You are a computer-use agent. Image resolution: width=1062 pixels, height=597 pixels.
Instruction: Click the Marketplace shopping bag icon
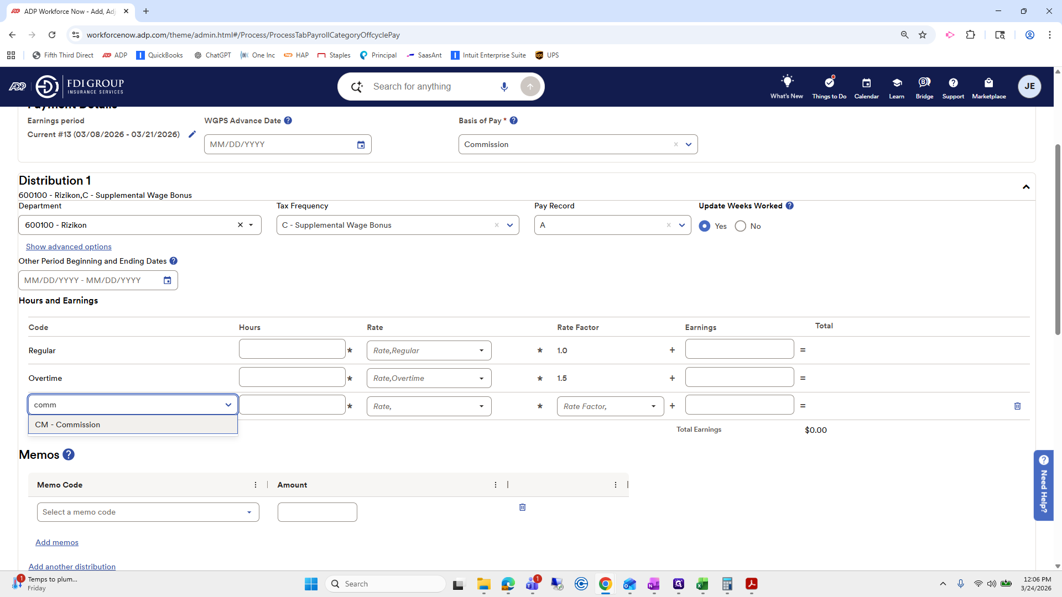point(988,83)
